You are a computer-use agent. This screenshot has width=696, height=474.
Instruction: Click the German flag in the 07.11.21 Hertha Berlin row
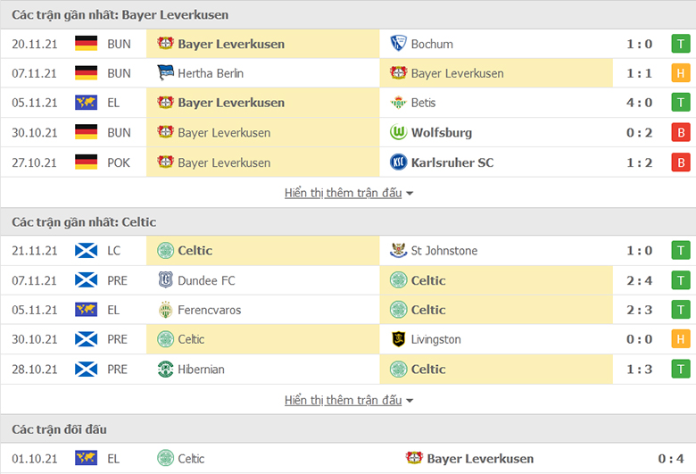click(87, 73)
